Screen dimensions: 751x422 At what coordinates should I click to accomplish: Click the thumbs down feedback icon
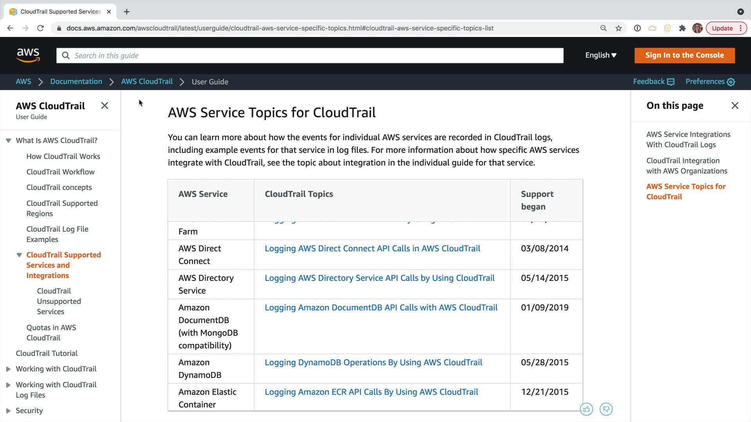click(x=606, y=409)
